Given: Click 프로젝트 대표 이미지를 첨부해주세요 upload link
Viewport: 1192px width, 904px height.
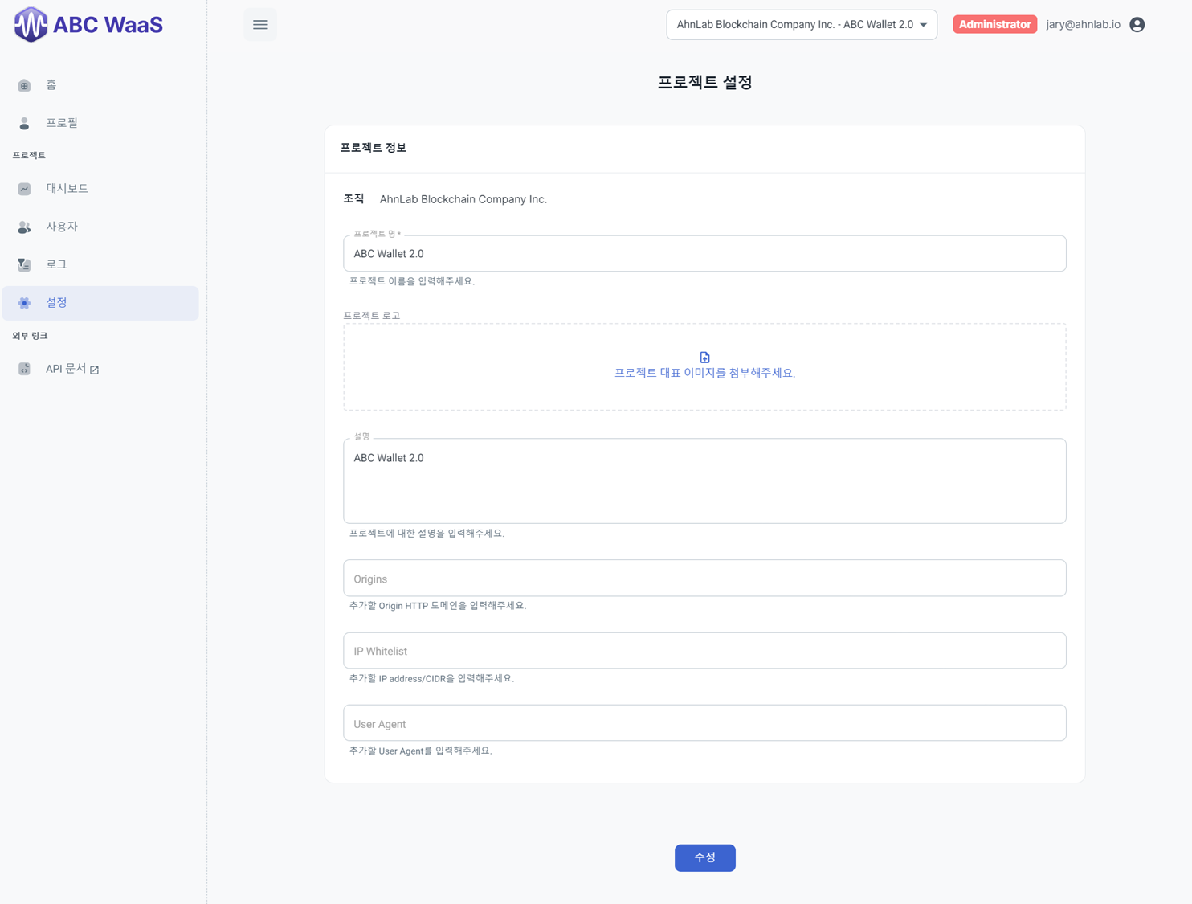Looking at the screenshot, I should click(704, 373).
